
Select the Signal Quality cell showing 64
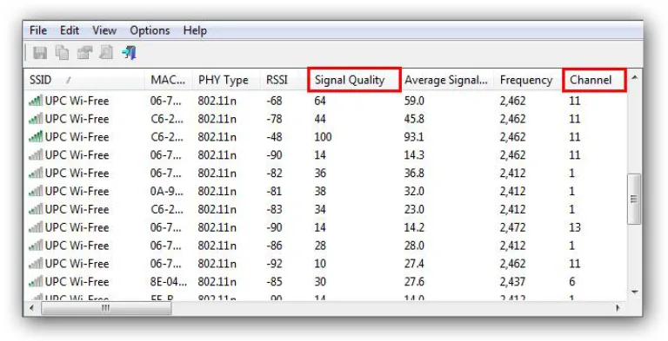(320, 102)
